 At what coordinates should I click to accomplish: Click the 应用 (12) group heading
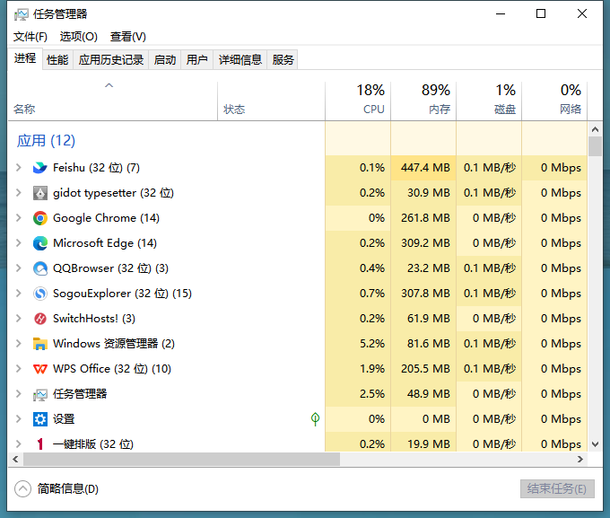coord(46,141)
